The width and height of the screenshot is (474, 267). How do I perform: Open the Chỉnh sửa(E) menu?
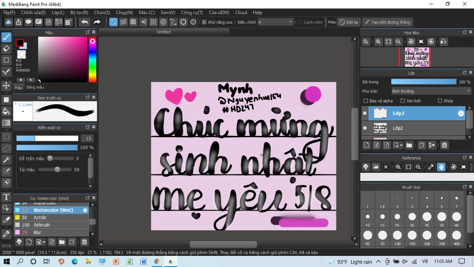click(33, 13)
